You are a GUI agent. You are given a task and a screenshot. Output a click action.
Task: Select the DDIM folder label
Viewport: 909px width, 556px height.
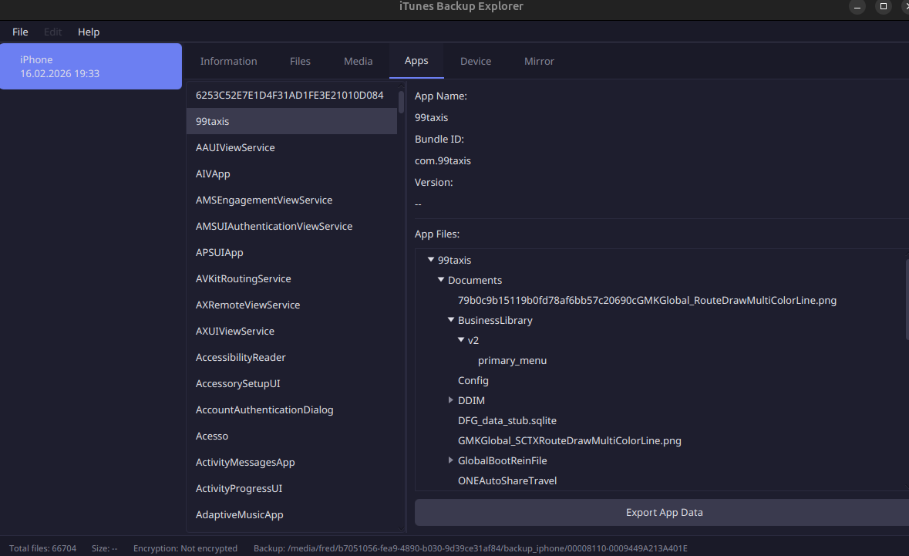pos(471,400)
